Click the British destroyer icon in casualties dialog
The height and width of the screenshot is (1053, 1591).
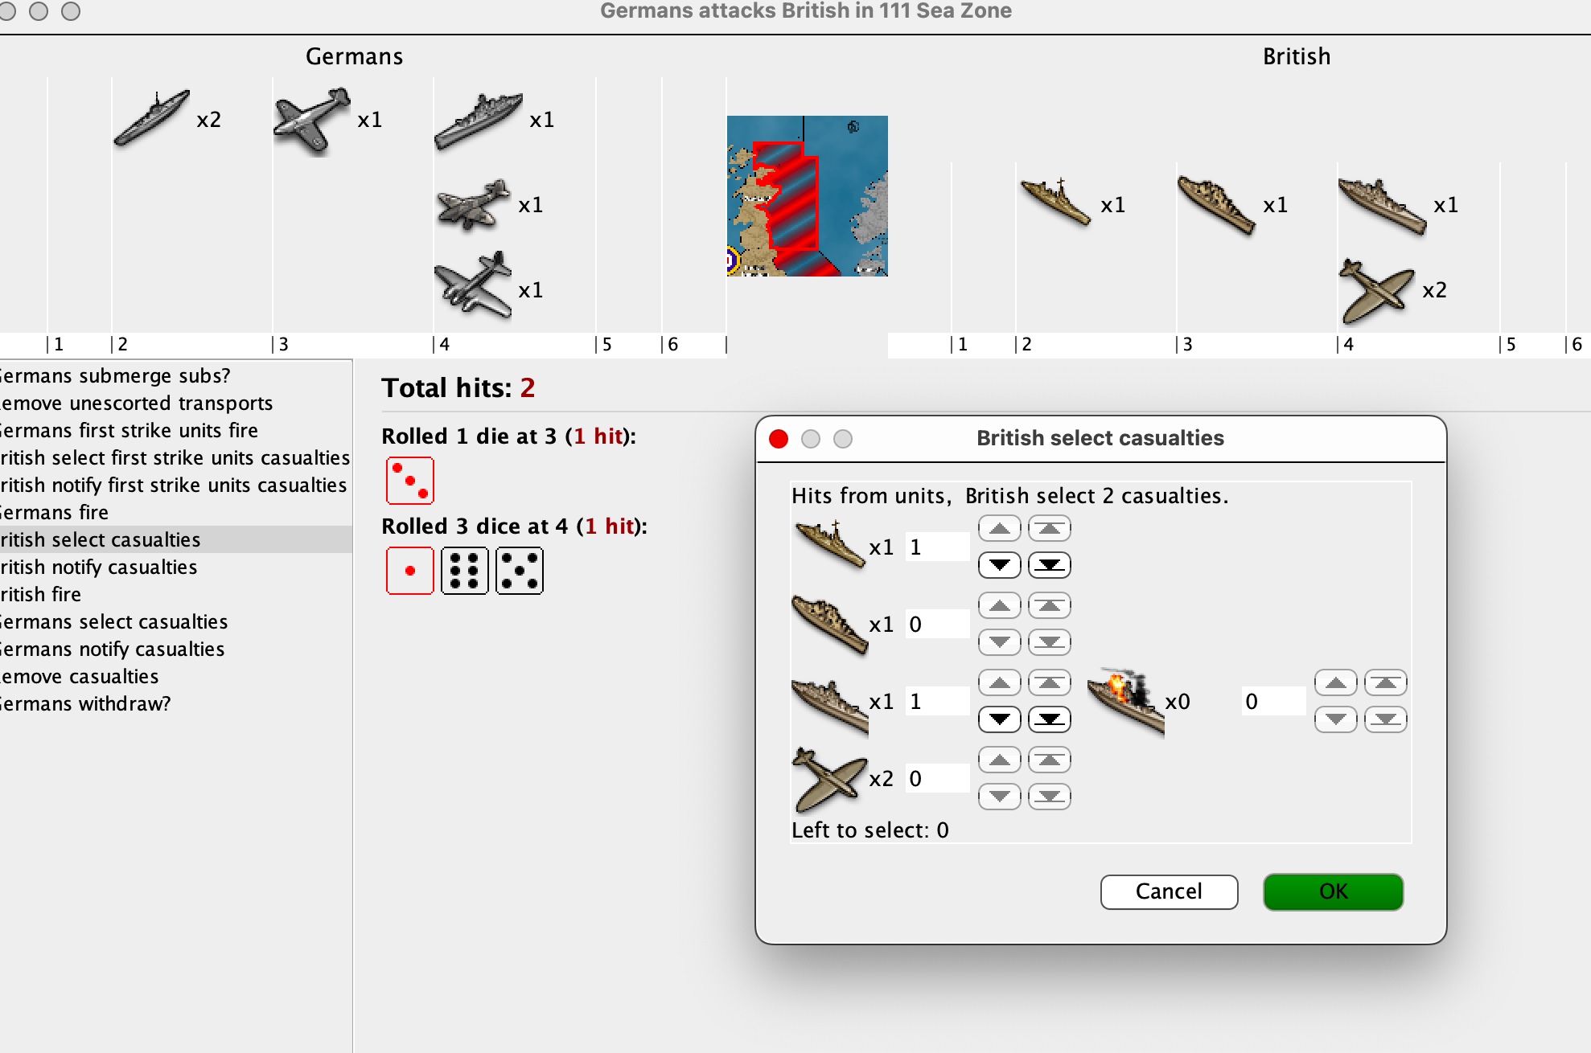[829, 545]
